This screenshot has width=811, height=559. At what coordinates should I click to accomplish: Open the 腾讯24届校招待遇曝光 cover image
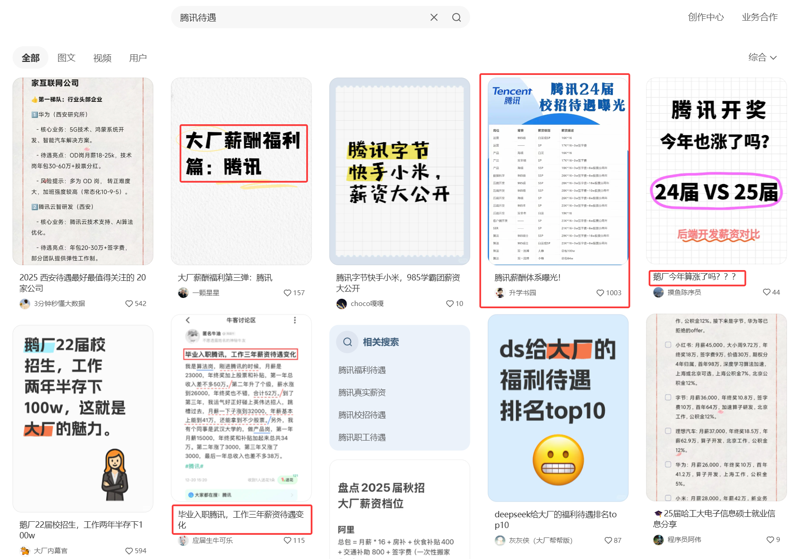[558, 171]
